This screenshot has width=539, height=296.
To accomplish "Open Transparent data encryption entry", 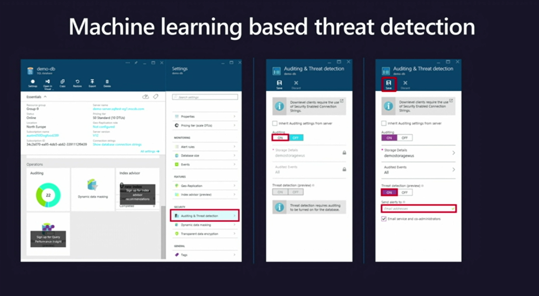I will (205, 234).
